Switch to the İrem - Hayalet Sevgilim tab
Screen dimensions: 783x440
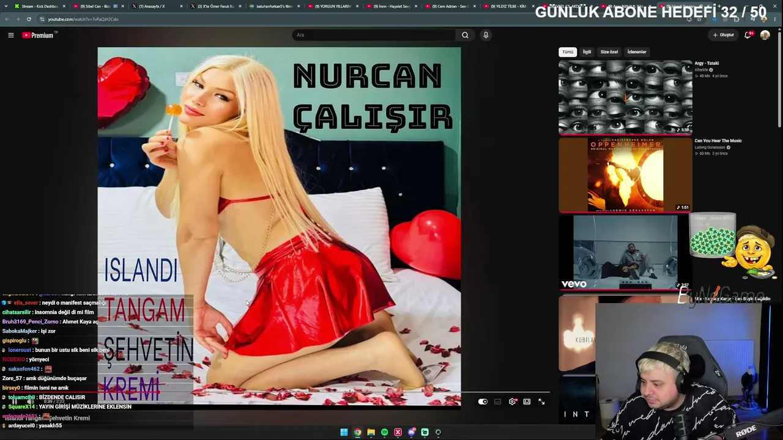391,6
